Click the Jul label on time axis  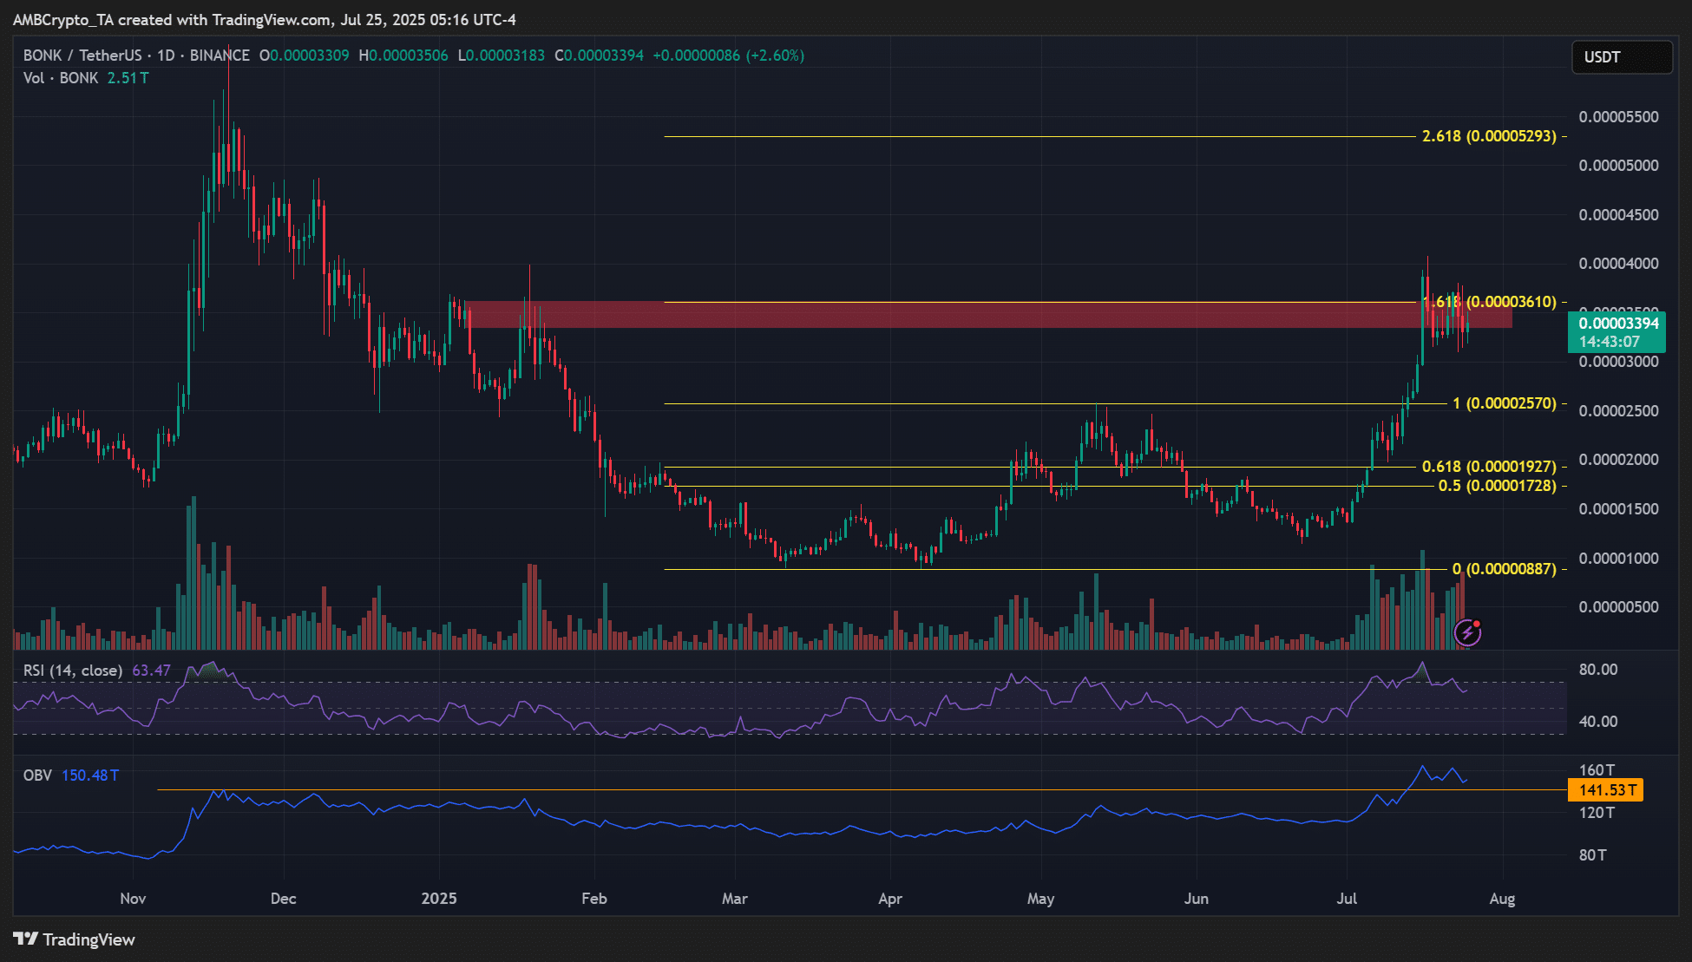click(1347, 899)
